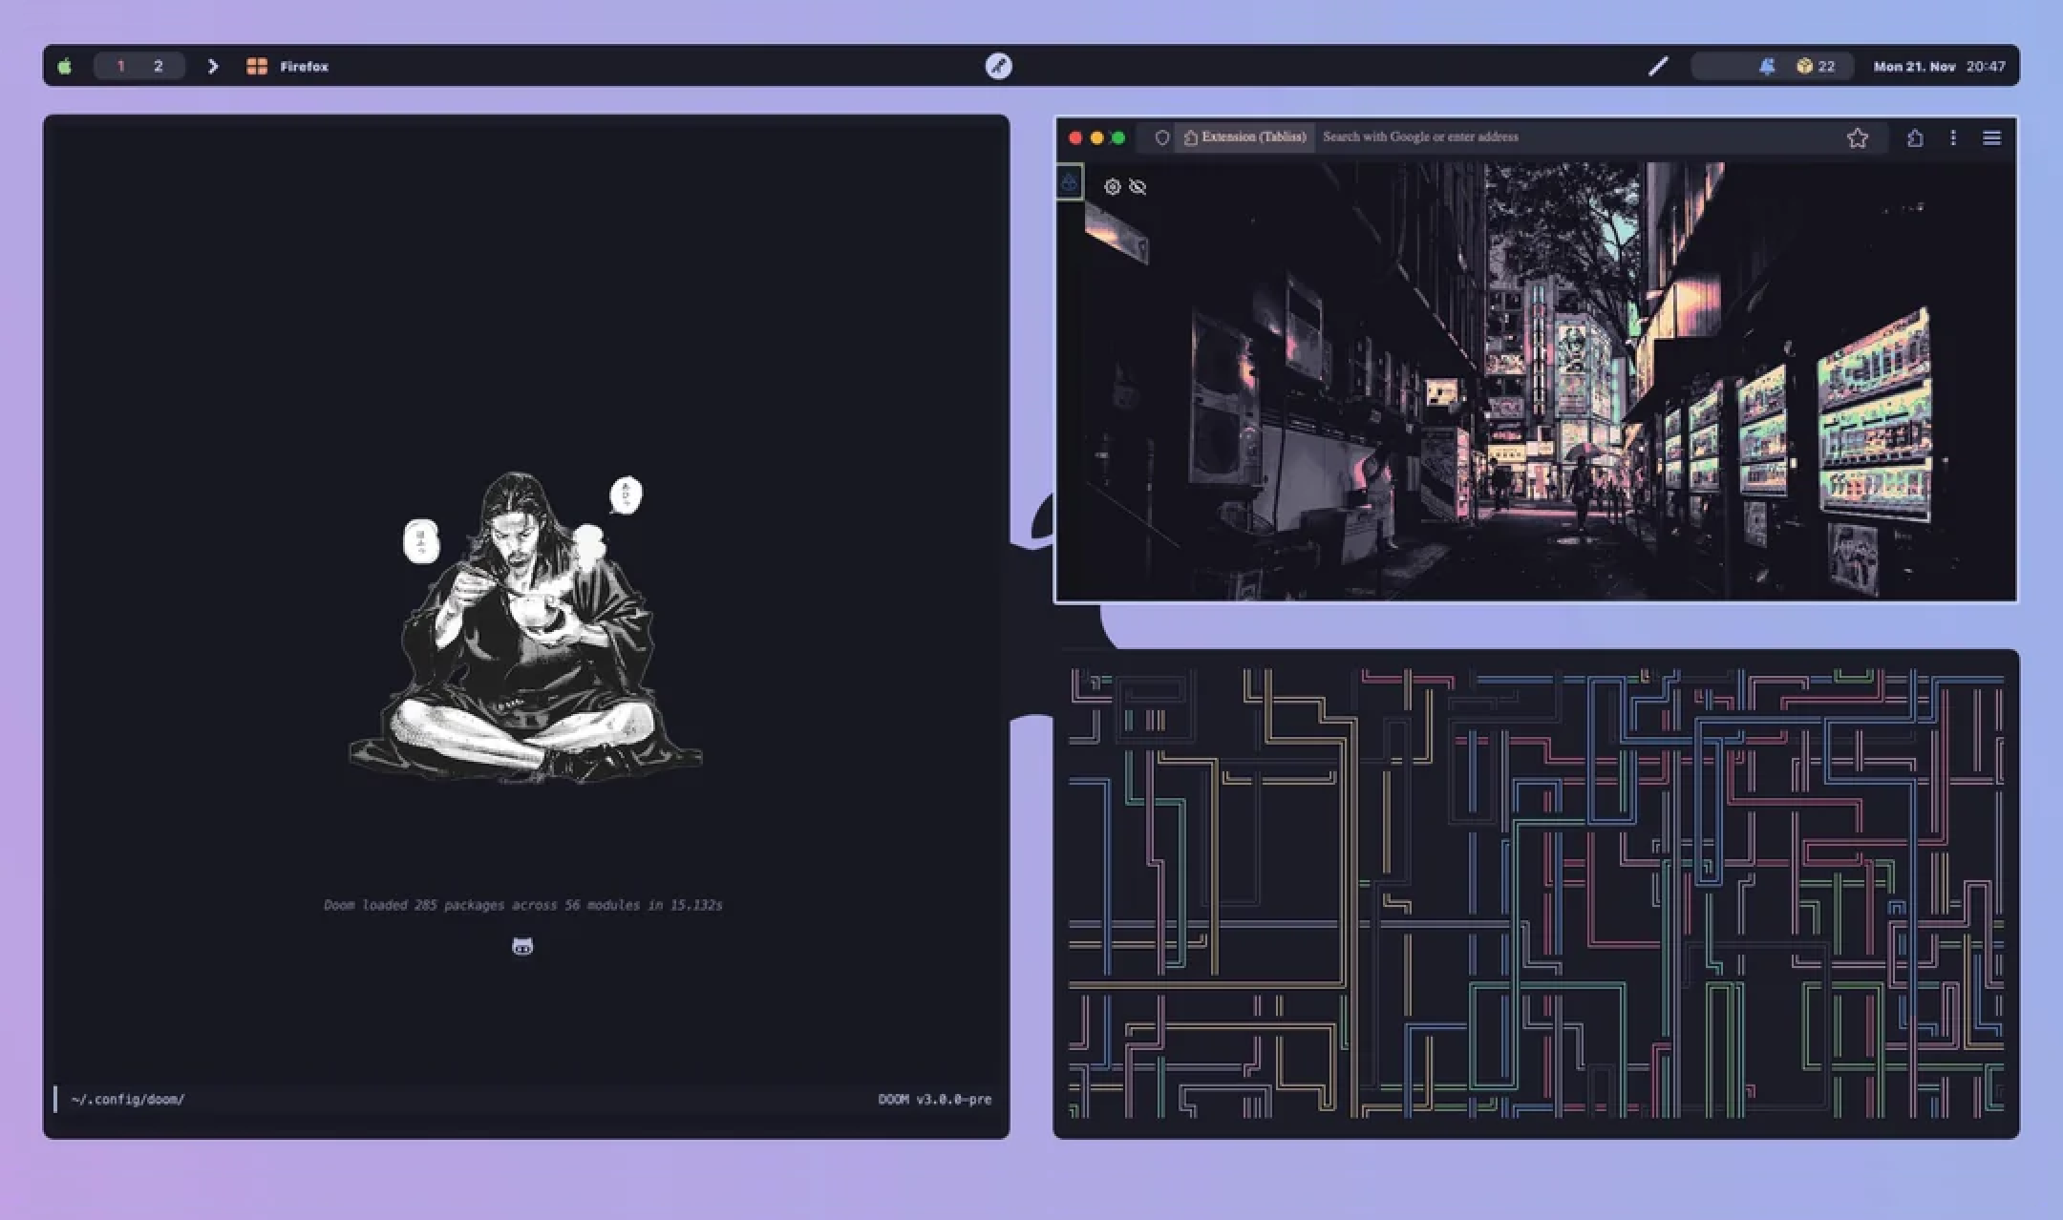Click the green Apple logo in the bar
Image resolution: width=2063 pixels, height=1220 pixels.
tap(65, 66)
